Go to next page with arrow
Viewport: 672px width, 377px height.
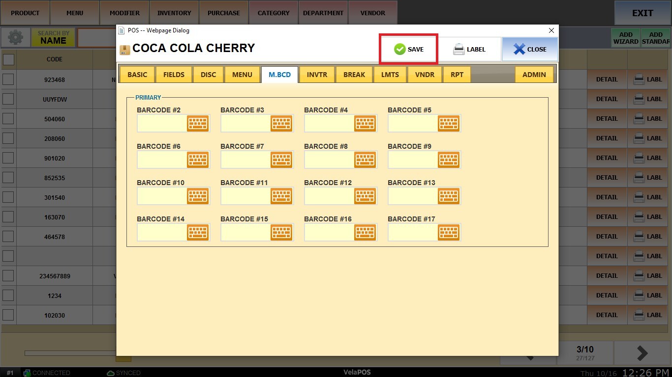click(642, 353)
